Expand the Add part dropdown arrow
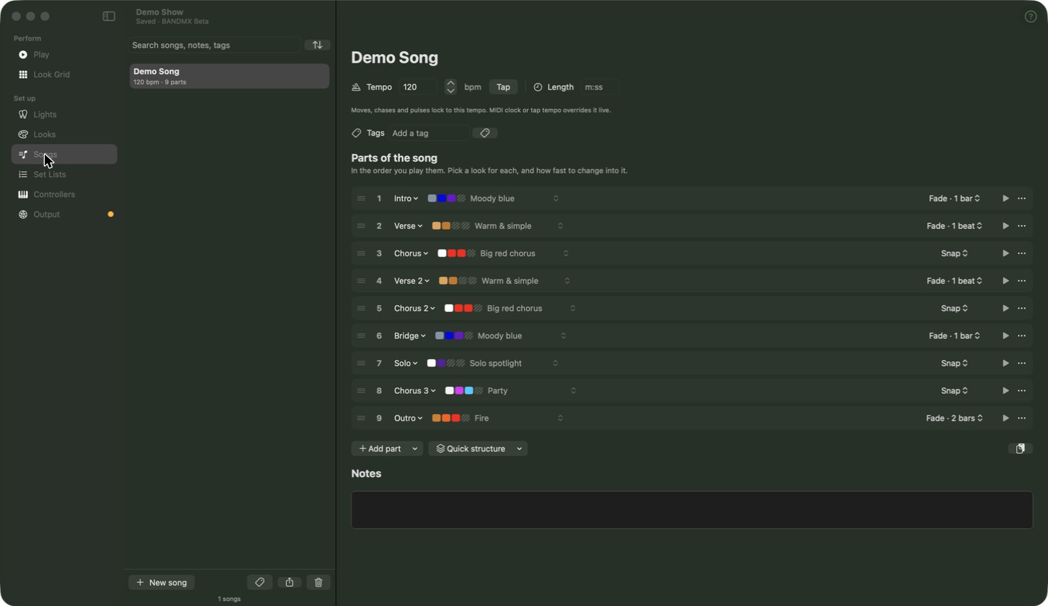Screen dimensions: 1048x606 coord(415,449)
